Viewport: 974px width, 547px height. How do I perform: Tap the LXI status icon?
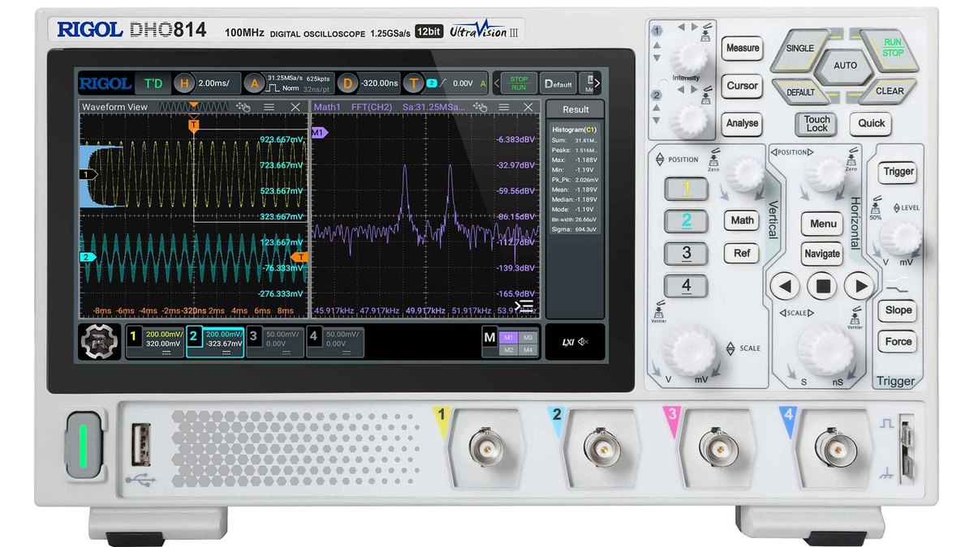568,342
